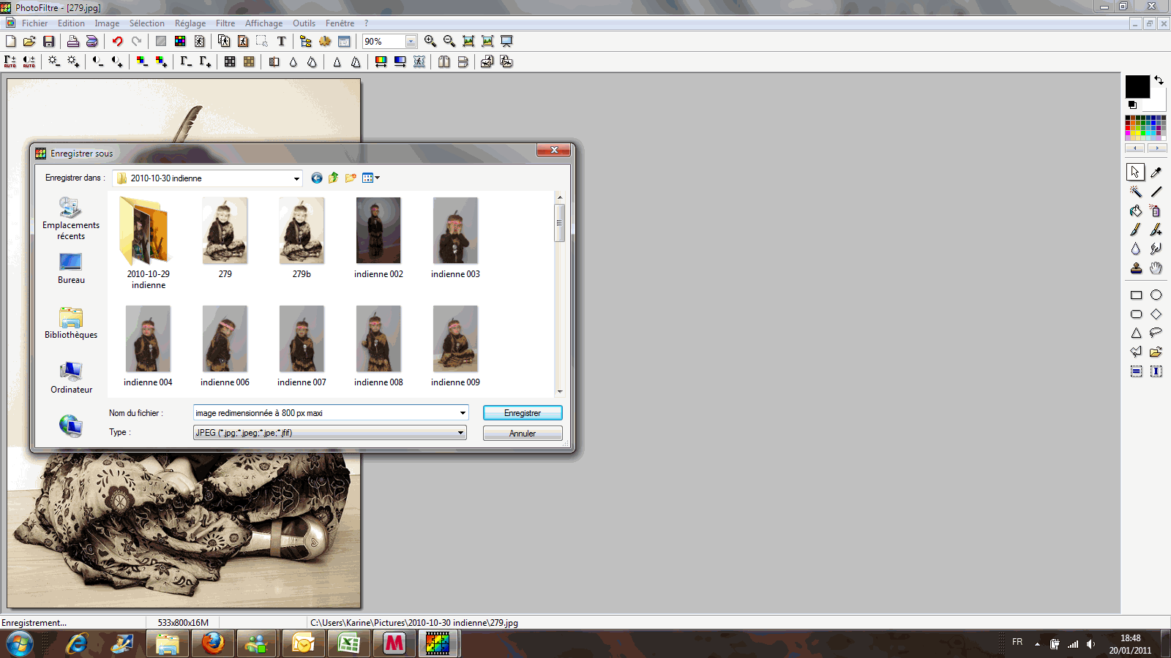Image resolution: width=1171 pixels, height=658 pixels.
Task: Click the Undo red arrow icon
Action: pos(117,42)
